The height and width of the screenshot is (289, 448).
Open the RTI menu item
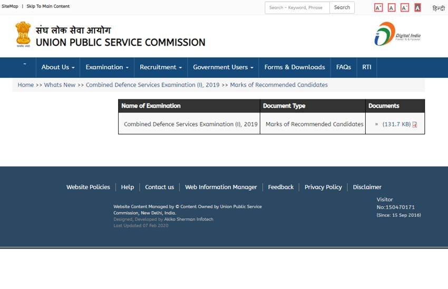[x=367, y=67]
